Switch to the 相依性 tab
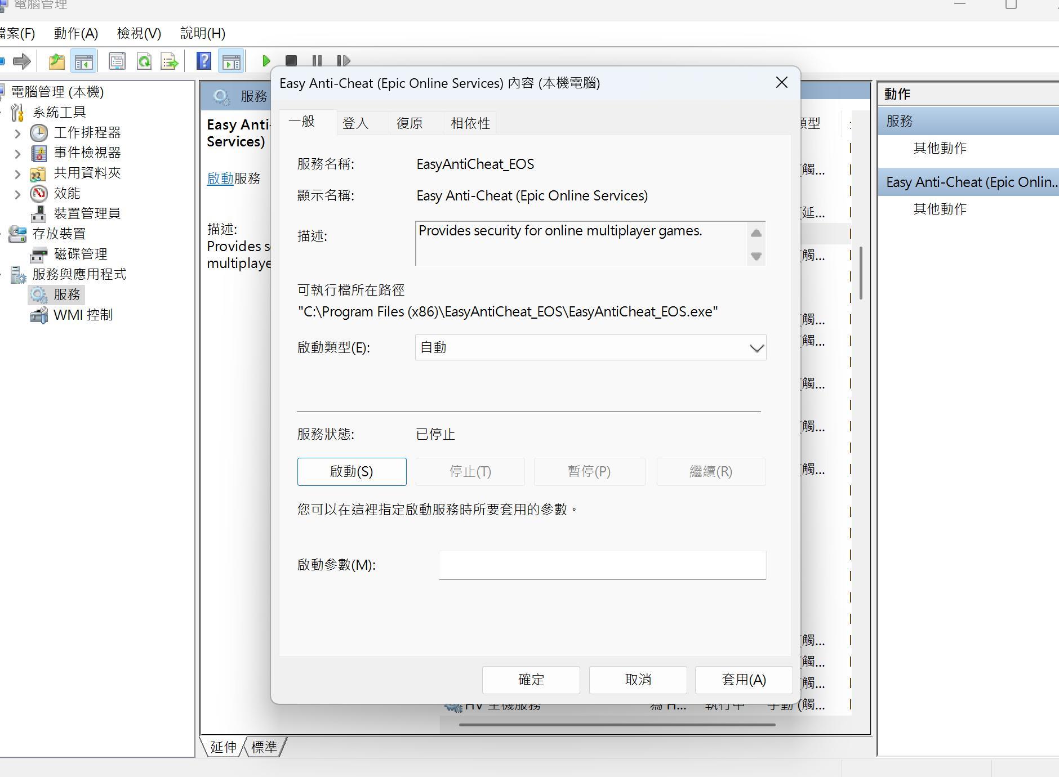The height and width of the screenshot is (777, 1059). 470,123
